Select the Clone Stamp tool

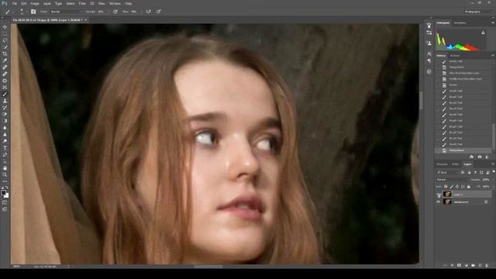pos(5,101)
